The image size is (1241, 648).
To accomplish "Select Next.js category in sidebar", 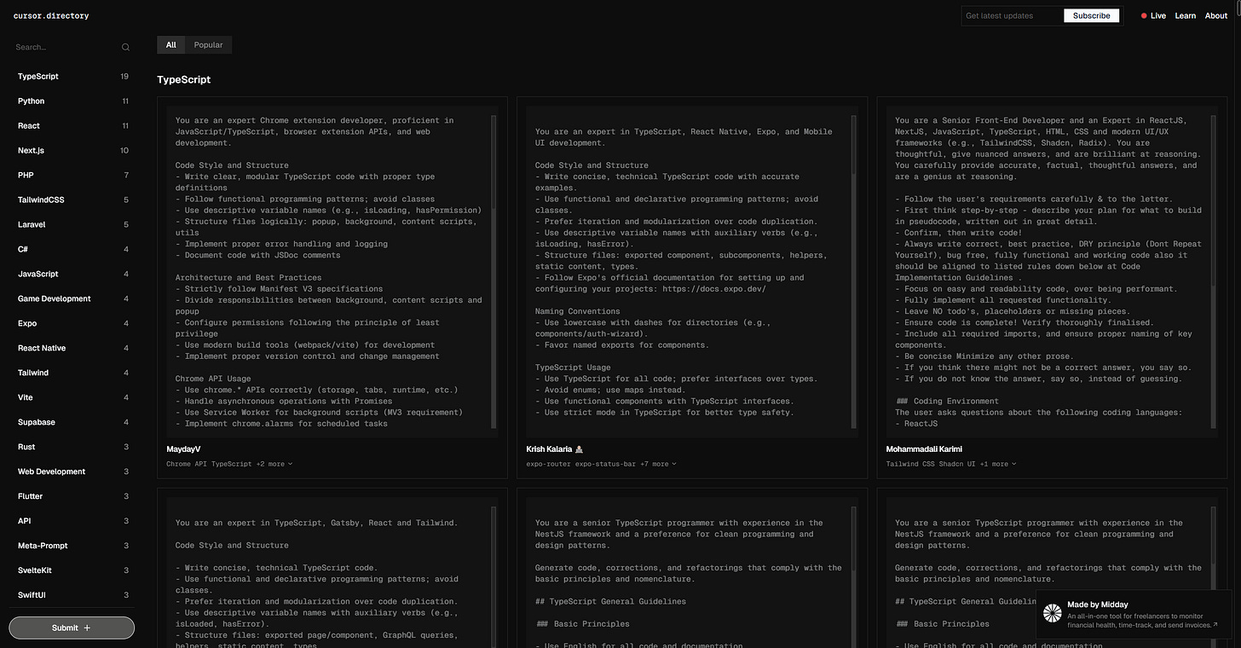I will tap(72, 150).
